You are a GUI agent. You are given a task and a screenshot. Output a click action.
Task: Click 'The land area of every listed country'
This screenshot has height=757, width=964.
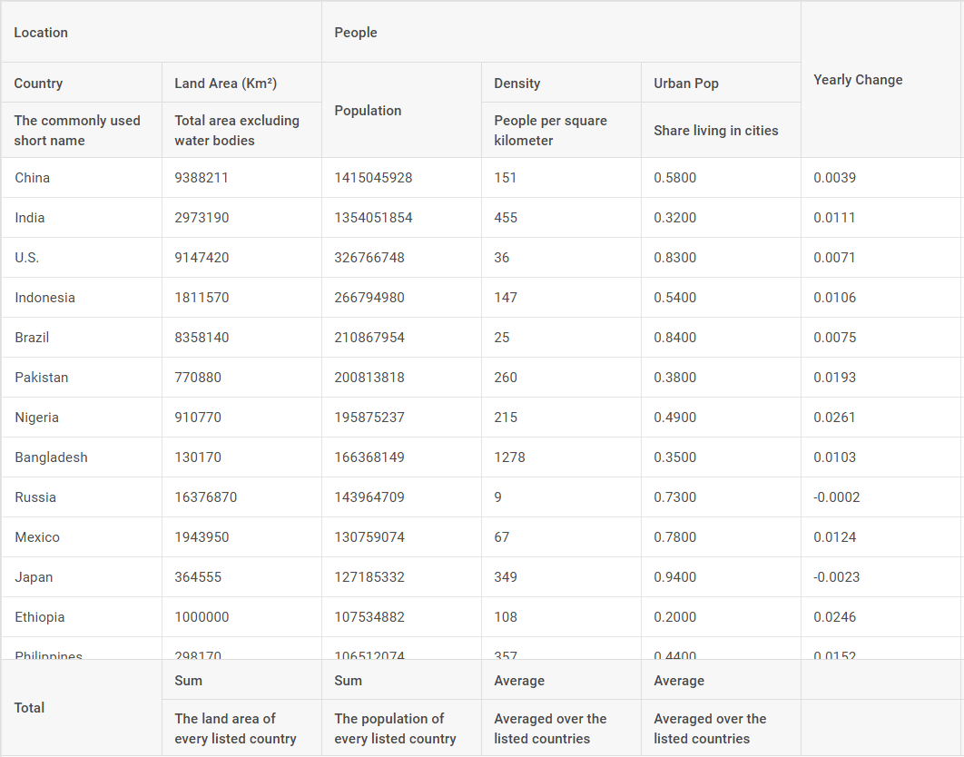pyautogui.click(x=241, y=728)
